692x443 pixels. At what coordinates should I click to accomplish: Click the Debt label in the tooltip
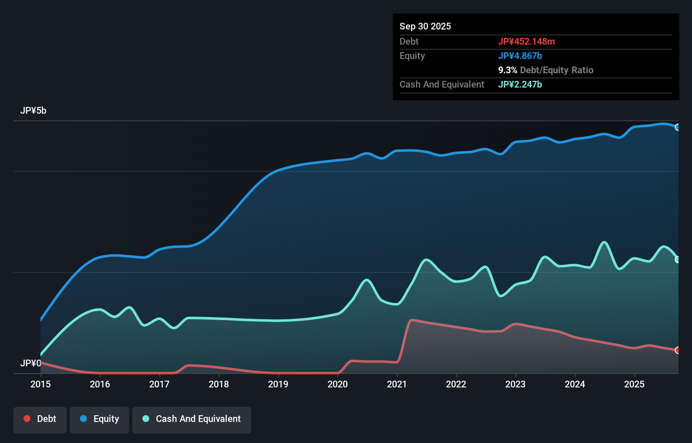409,41
